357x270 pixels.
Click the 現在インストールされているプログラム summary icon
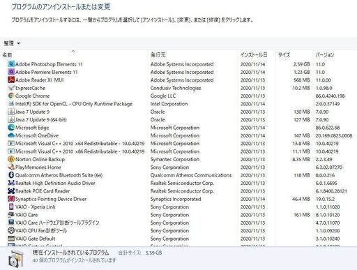(16, 259)
